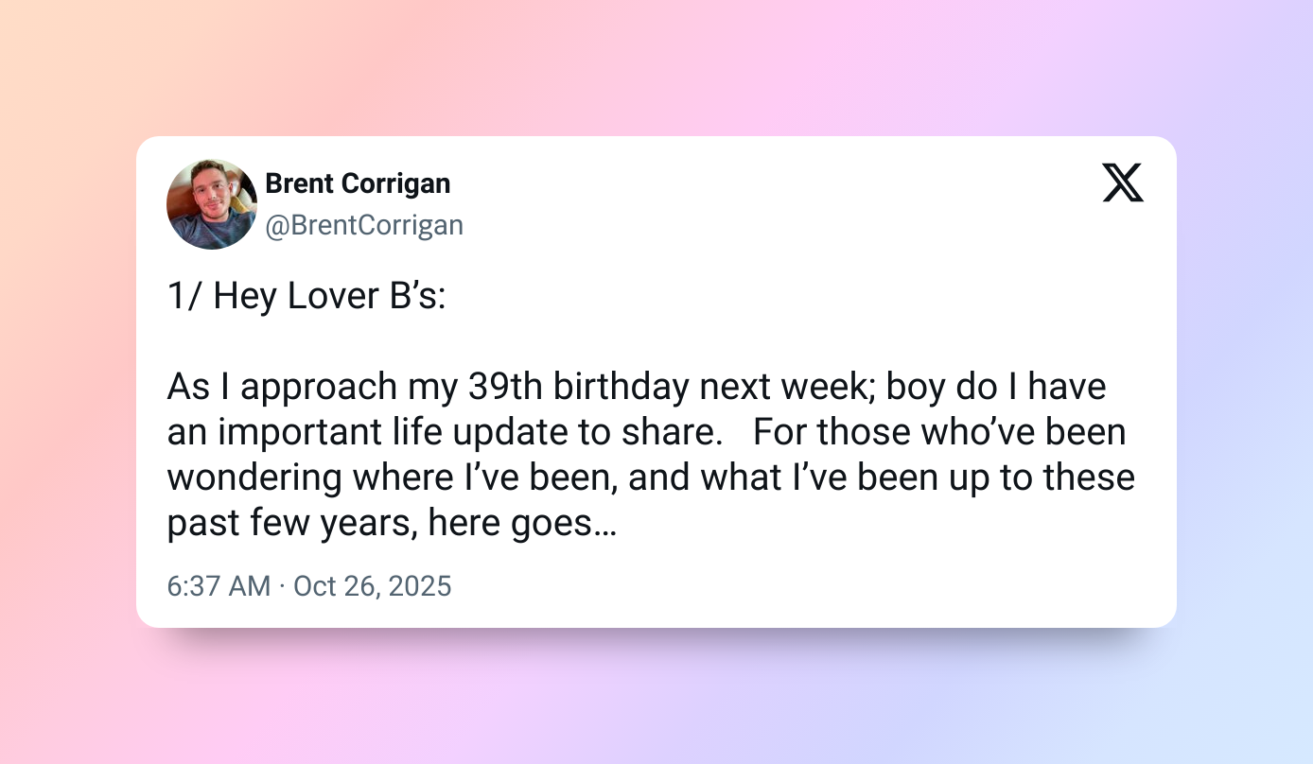Screen dimensions: 1313x764
Task: Click the 6:37 AM timestamp
Action: (219, 586)
